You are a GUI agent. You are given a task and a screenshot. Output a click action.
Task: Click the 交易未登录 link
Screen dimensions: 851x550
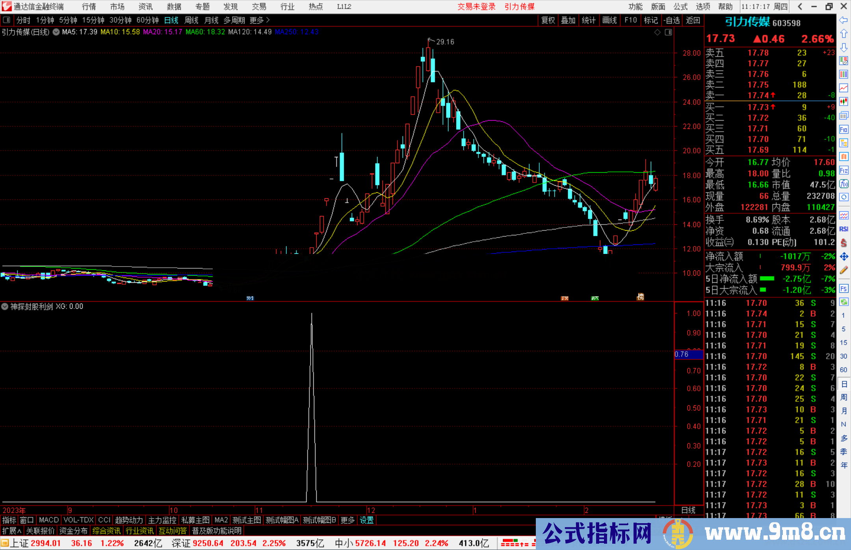(476, 7)
